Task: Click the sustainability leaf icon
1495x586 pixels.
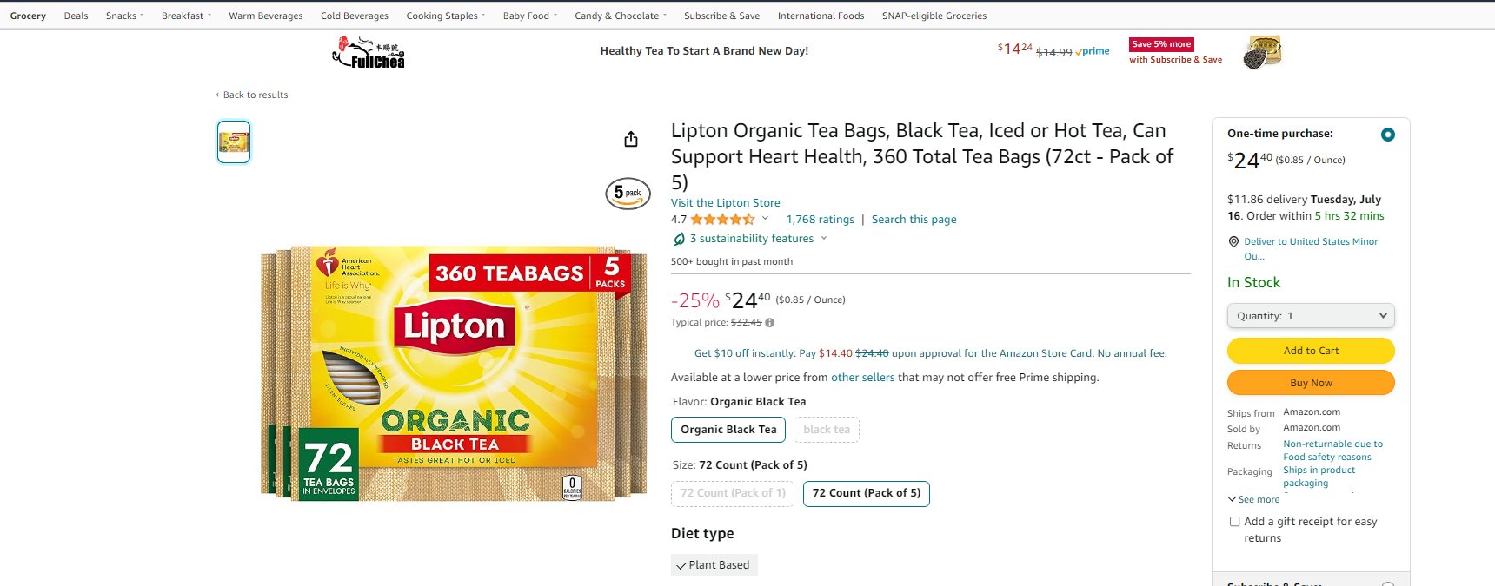Action: click(x=679, y=239)
